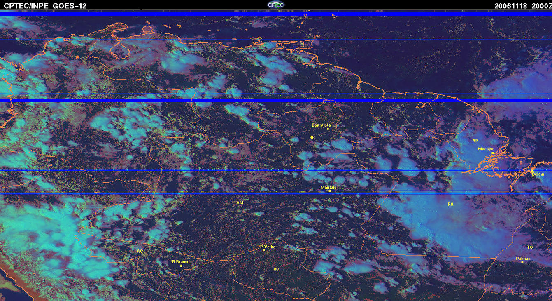Click the CPTEC/INPE GOES-12 header text

pos(45,6)
